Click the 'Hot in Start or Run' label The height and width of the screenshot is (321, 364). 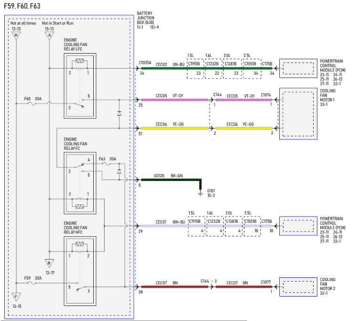click(x=57, y=23)
